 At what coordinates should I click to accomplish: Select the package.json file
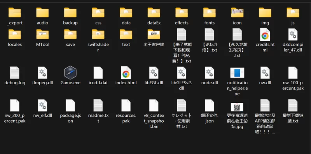(70, 105)
